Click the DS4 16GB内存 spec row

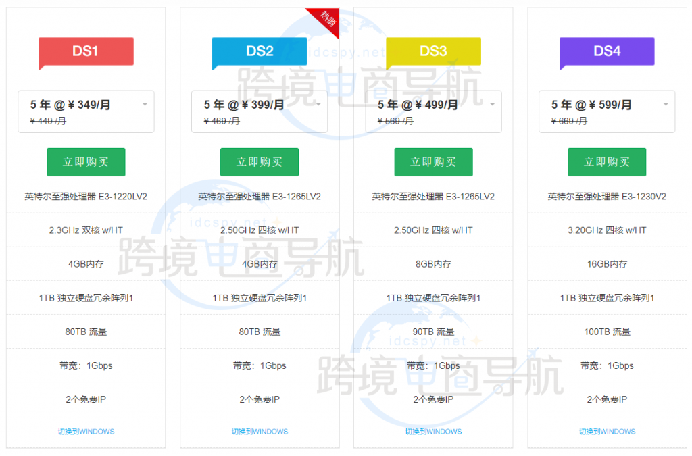(607, 264)
